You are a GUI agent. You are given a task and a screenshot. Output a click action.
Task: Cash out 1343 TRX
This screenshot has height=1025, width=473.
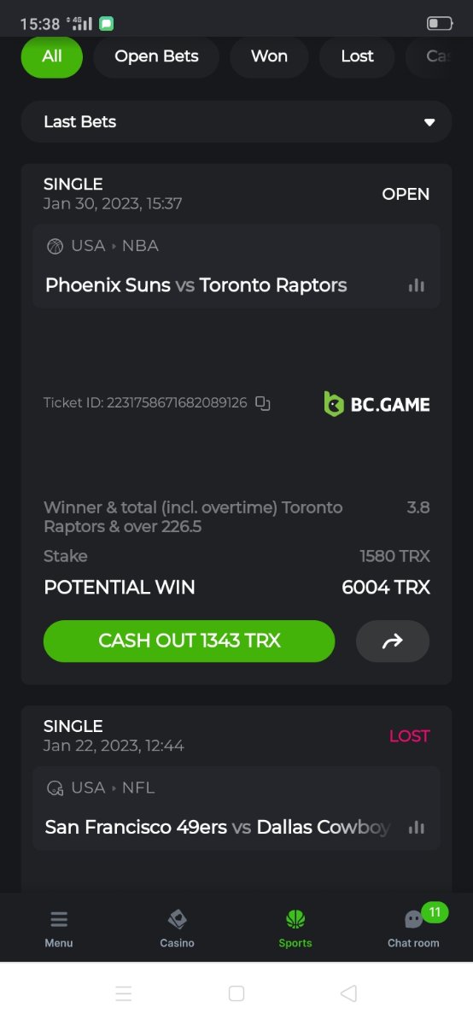190,641
